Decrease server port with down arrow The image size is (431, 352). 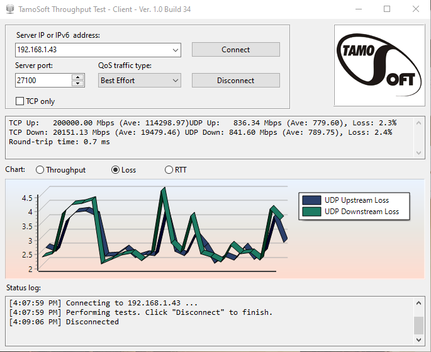(78, 83)
